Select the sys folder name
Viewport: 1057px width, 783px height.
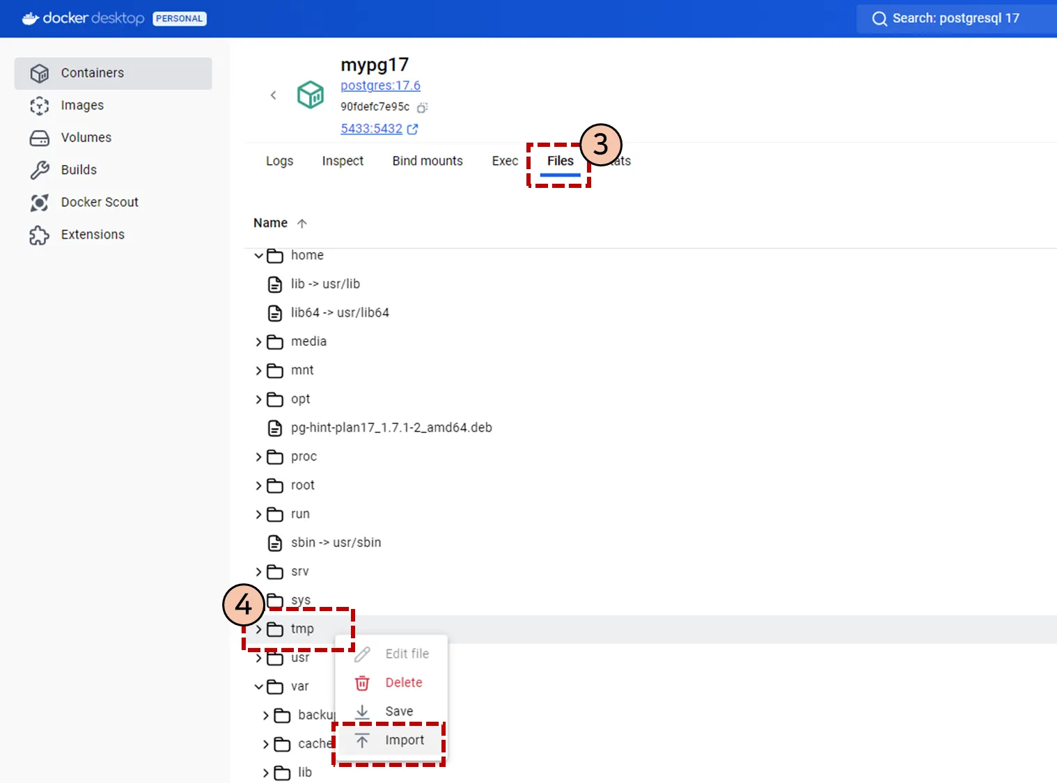[301, 600]
